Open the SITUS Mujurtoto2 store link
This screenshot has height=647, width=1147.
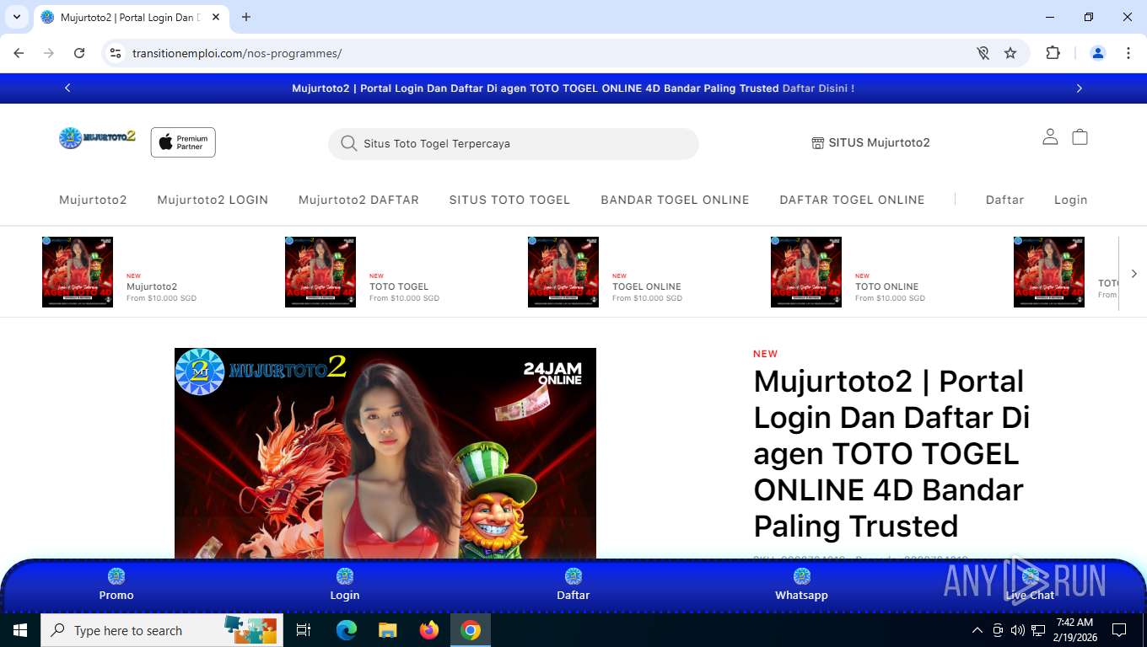coord(870,142)
